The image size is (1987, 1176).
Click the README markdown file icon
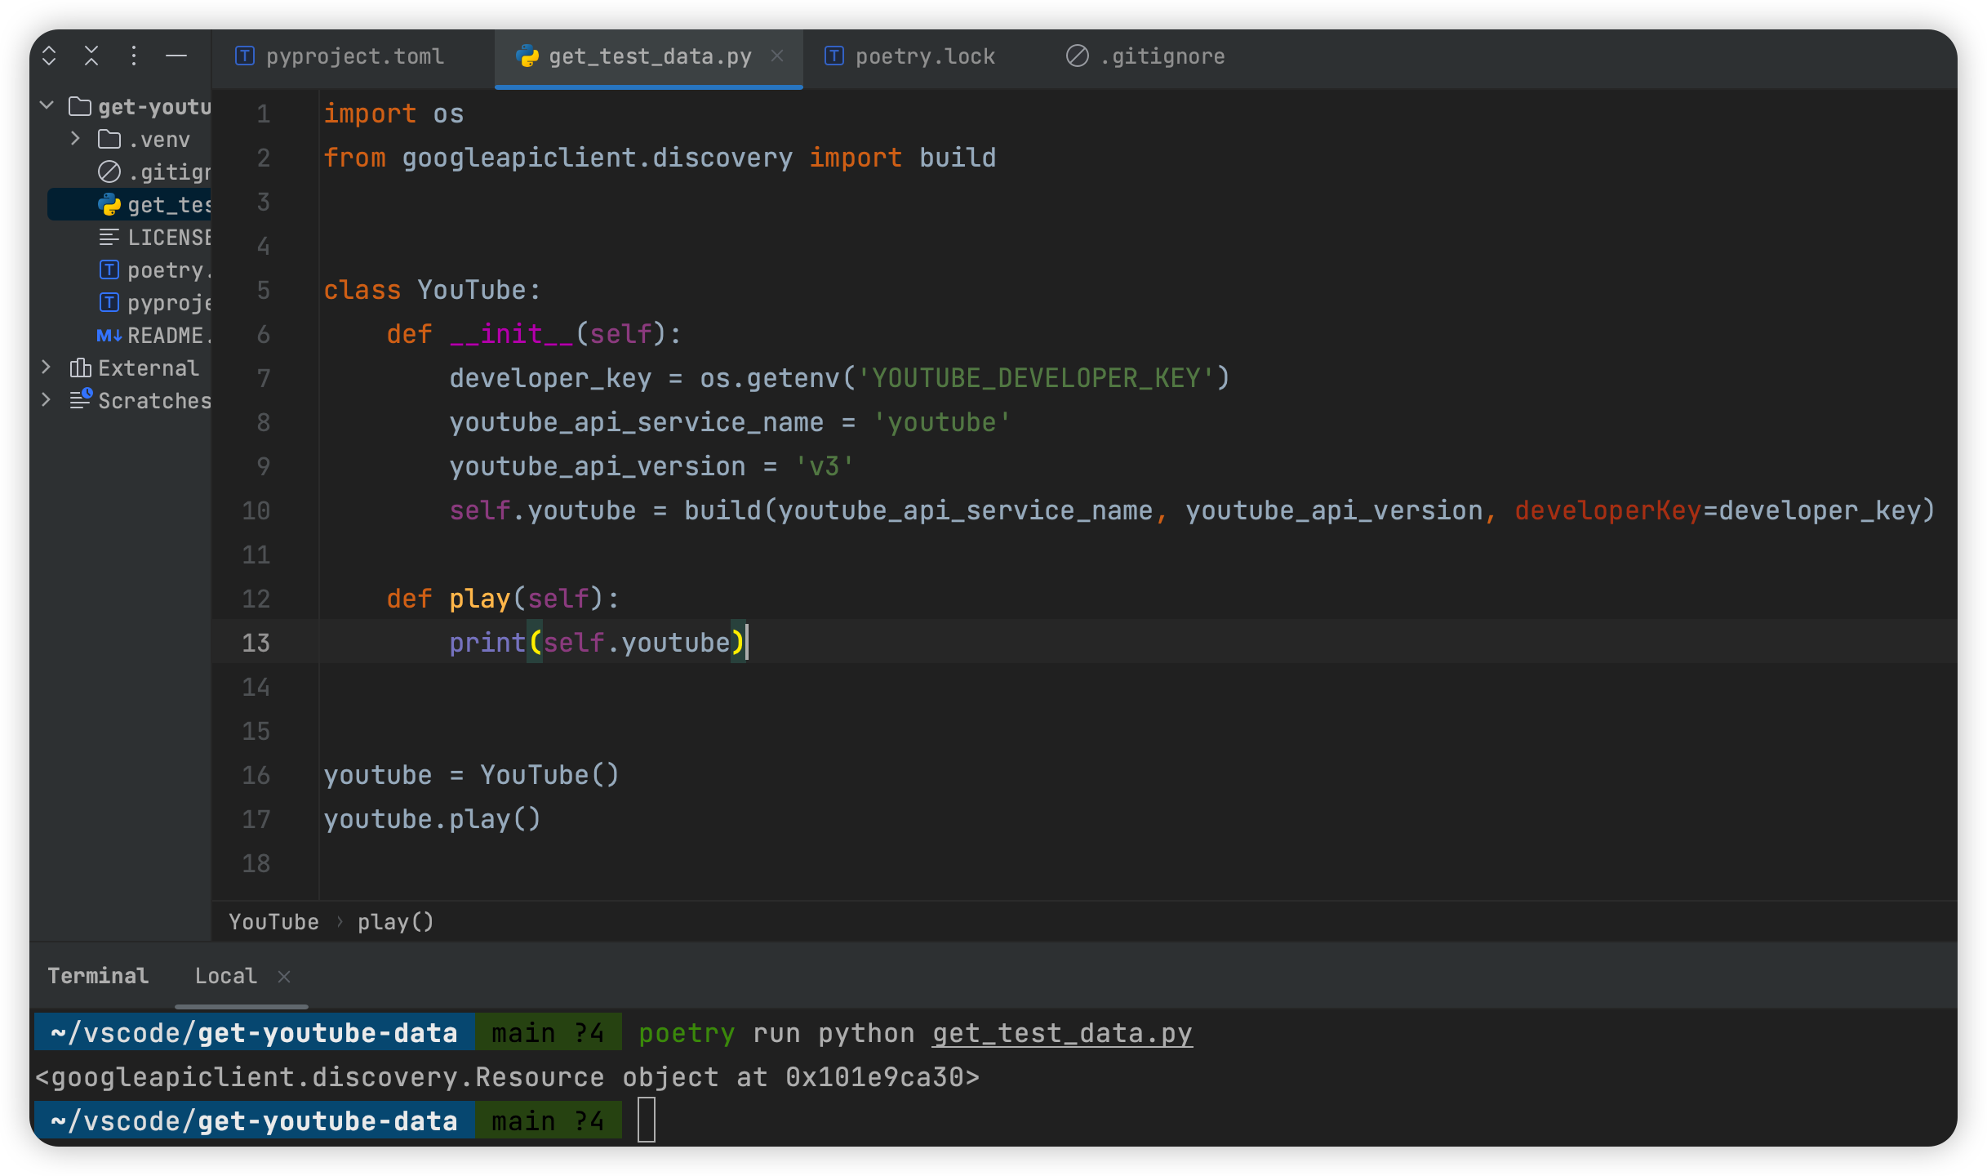tap(109, 336)
